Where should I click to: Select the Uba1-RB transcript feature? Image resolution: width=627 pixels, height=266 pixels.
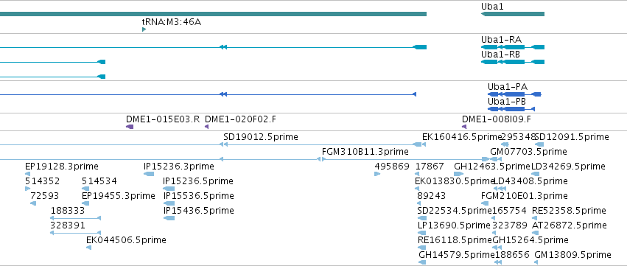click(513, 62)
